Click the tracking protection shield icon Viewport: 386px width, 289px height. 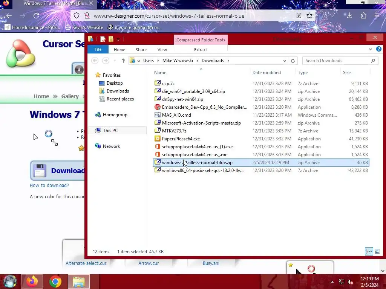[x=77, y=16]
